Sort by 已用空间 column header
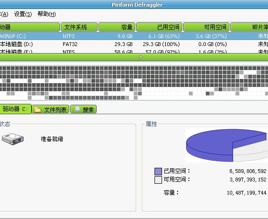 pyautogui.click(x=159, y=27)
